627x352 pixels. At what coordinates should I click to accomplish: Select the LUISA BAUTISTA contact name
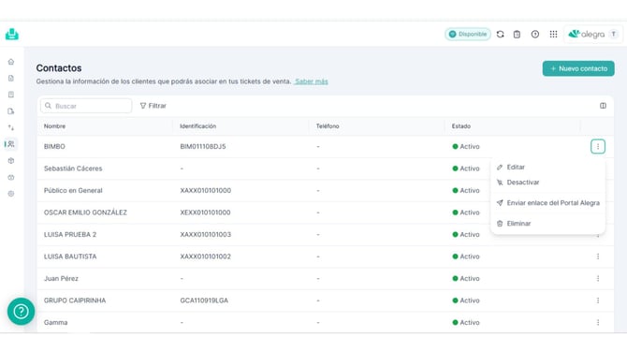point(70,257)
